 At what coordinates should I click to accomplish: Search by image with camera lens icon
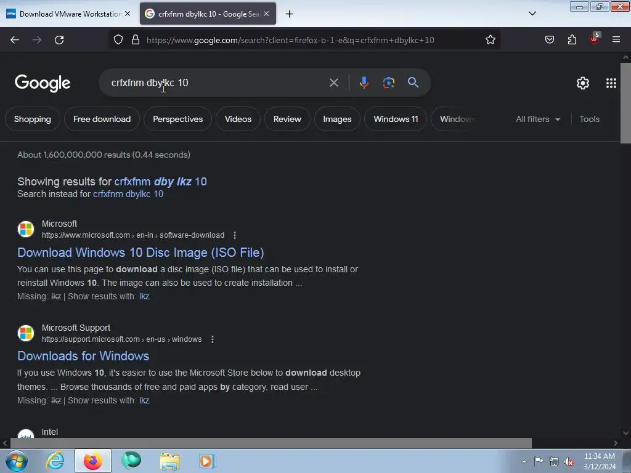click(389, 83)
